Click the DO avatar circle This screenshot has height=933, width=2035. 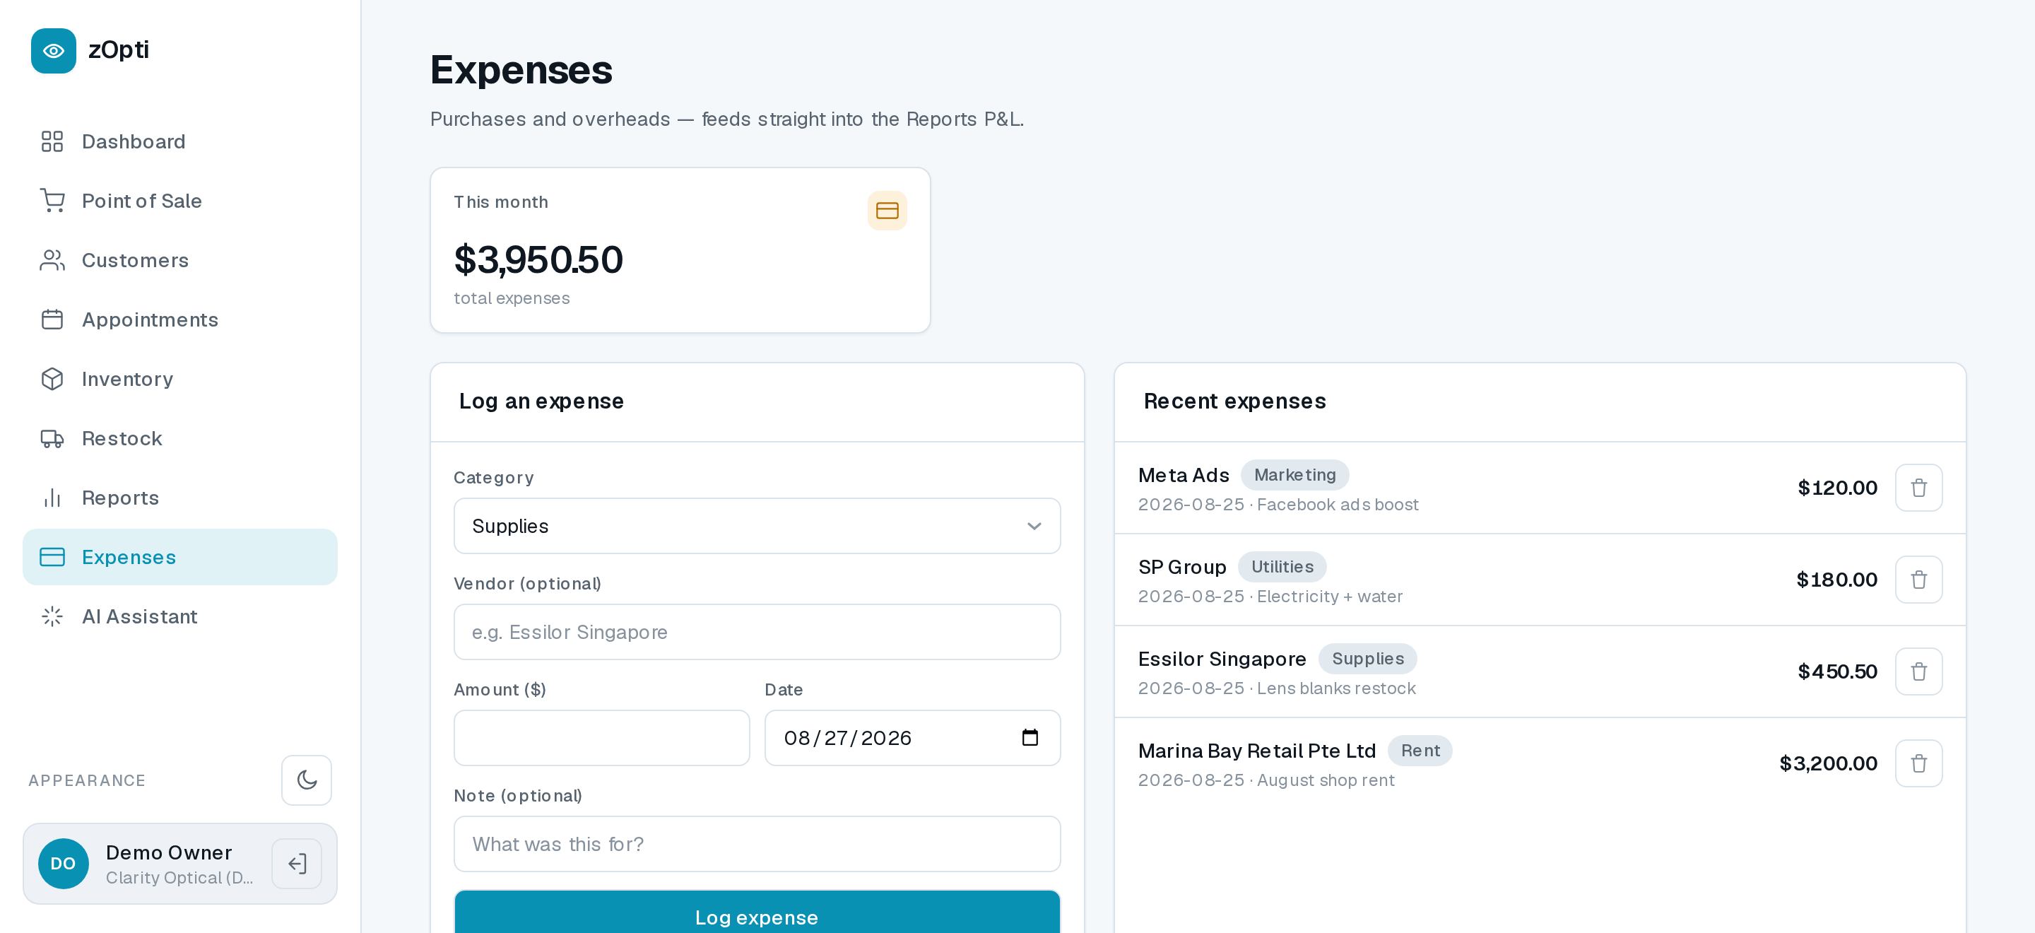tap(63, 864)
